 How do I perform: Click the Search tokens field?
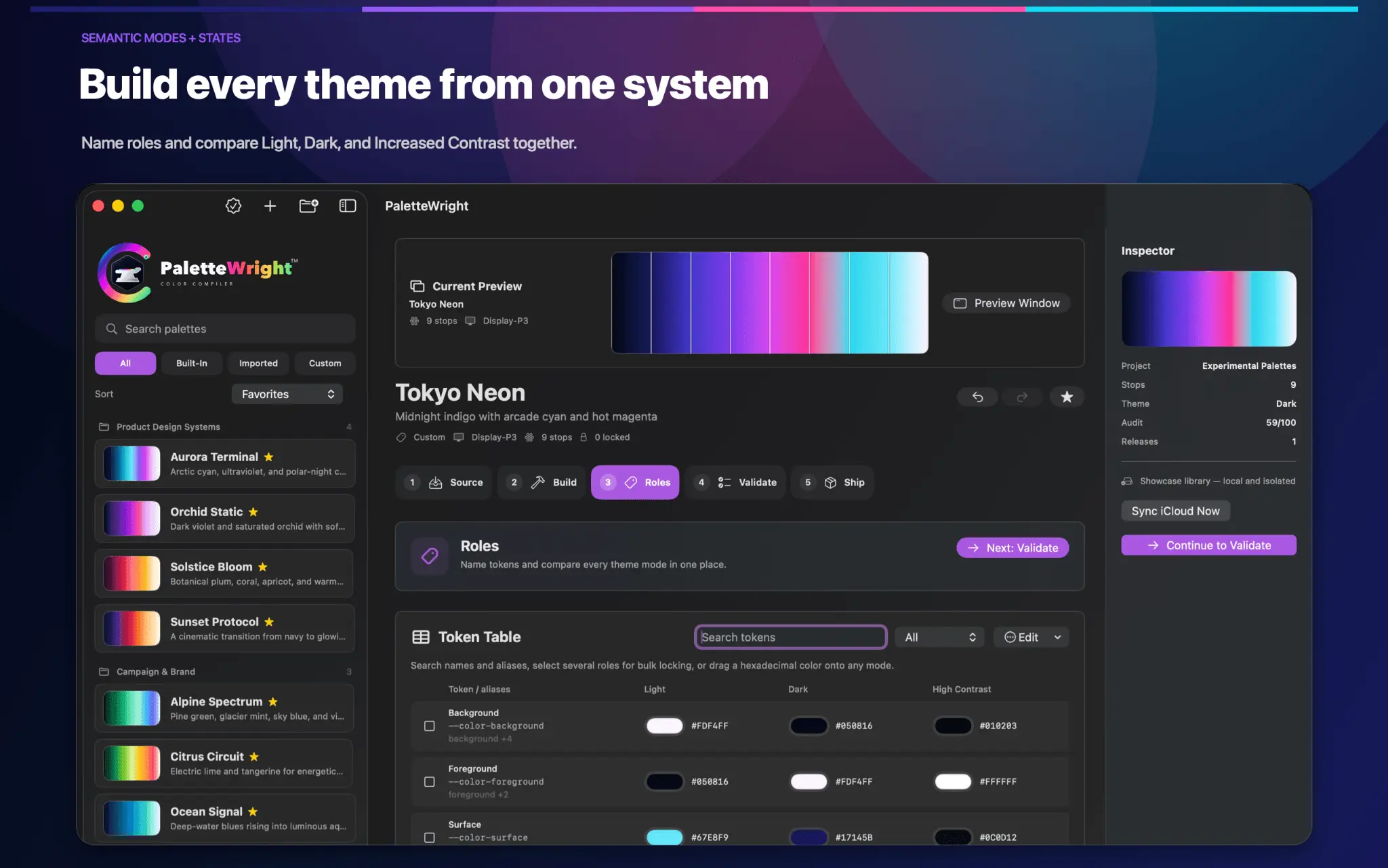point(791,637)
